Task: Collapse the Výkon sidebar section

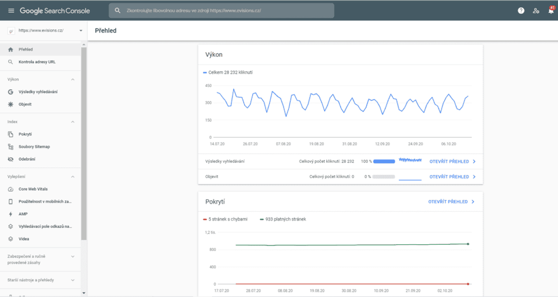Action: [x=73, y=79]
